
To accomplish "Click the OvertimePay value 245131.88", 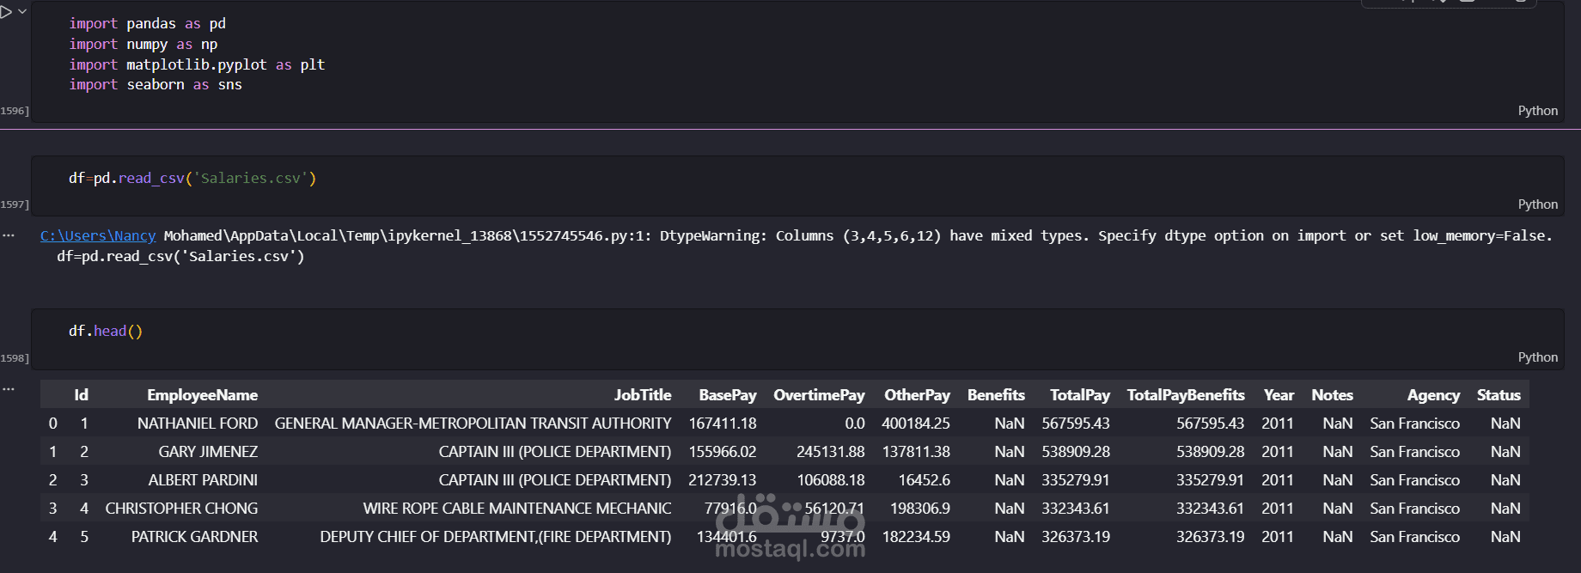I will [831, 452].
